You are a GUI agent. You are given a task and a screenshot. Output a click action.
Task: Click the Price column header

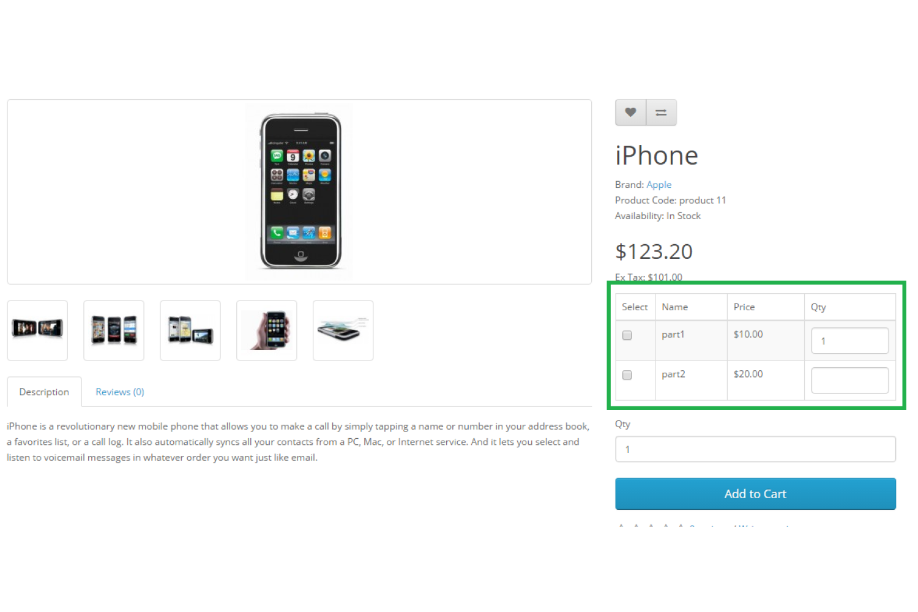click(744, 307)
